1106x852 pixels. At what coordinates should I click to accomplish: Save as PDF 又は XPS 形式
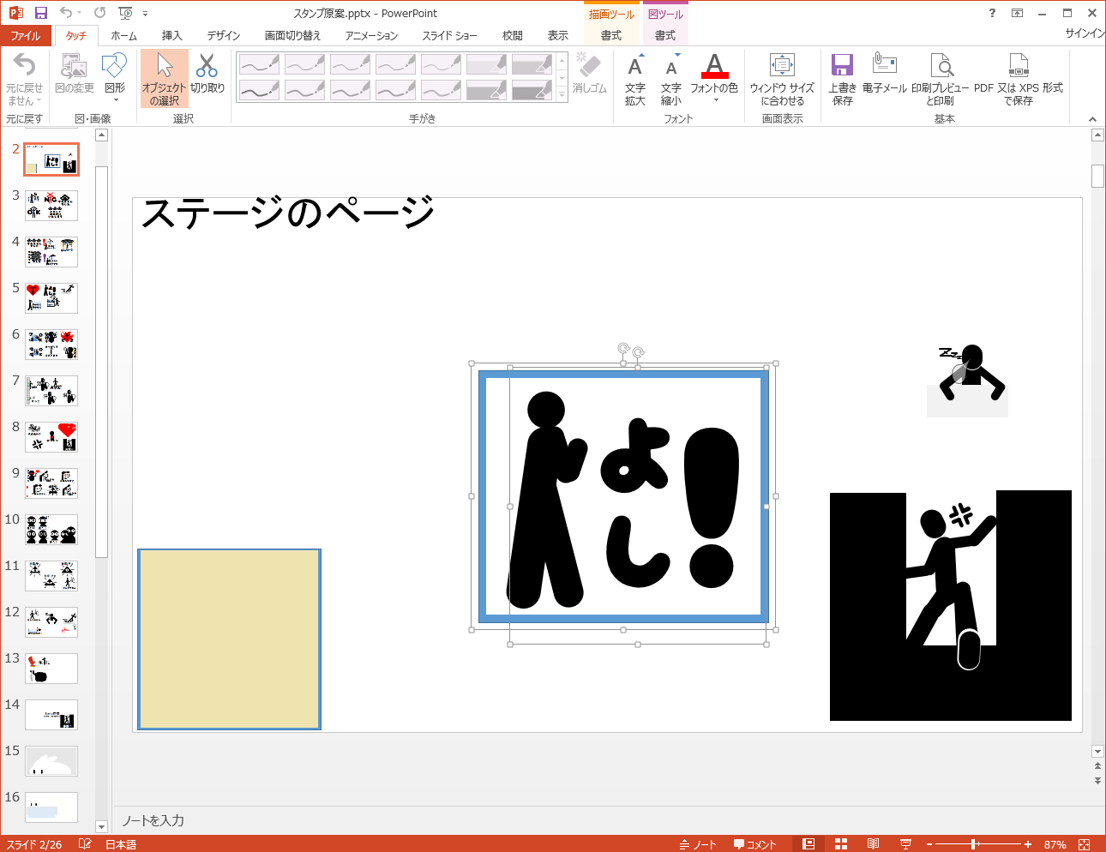[1019, 75]
